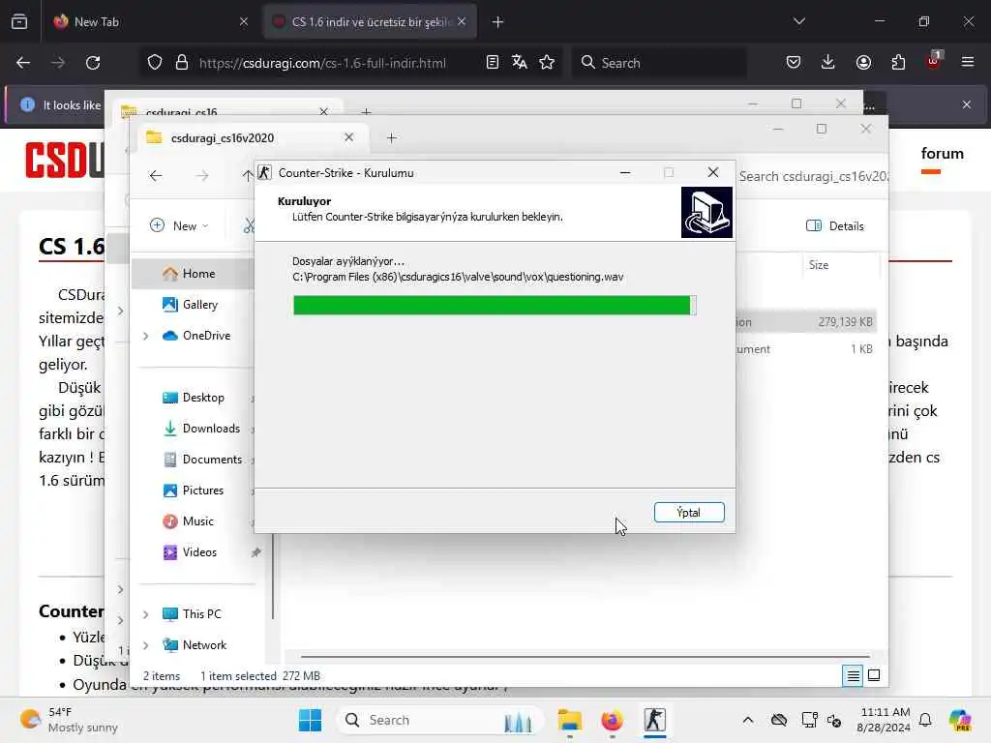991x743 pixels.
Task: Click the Firefox Search box
Action: pos(659,63)
